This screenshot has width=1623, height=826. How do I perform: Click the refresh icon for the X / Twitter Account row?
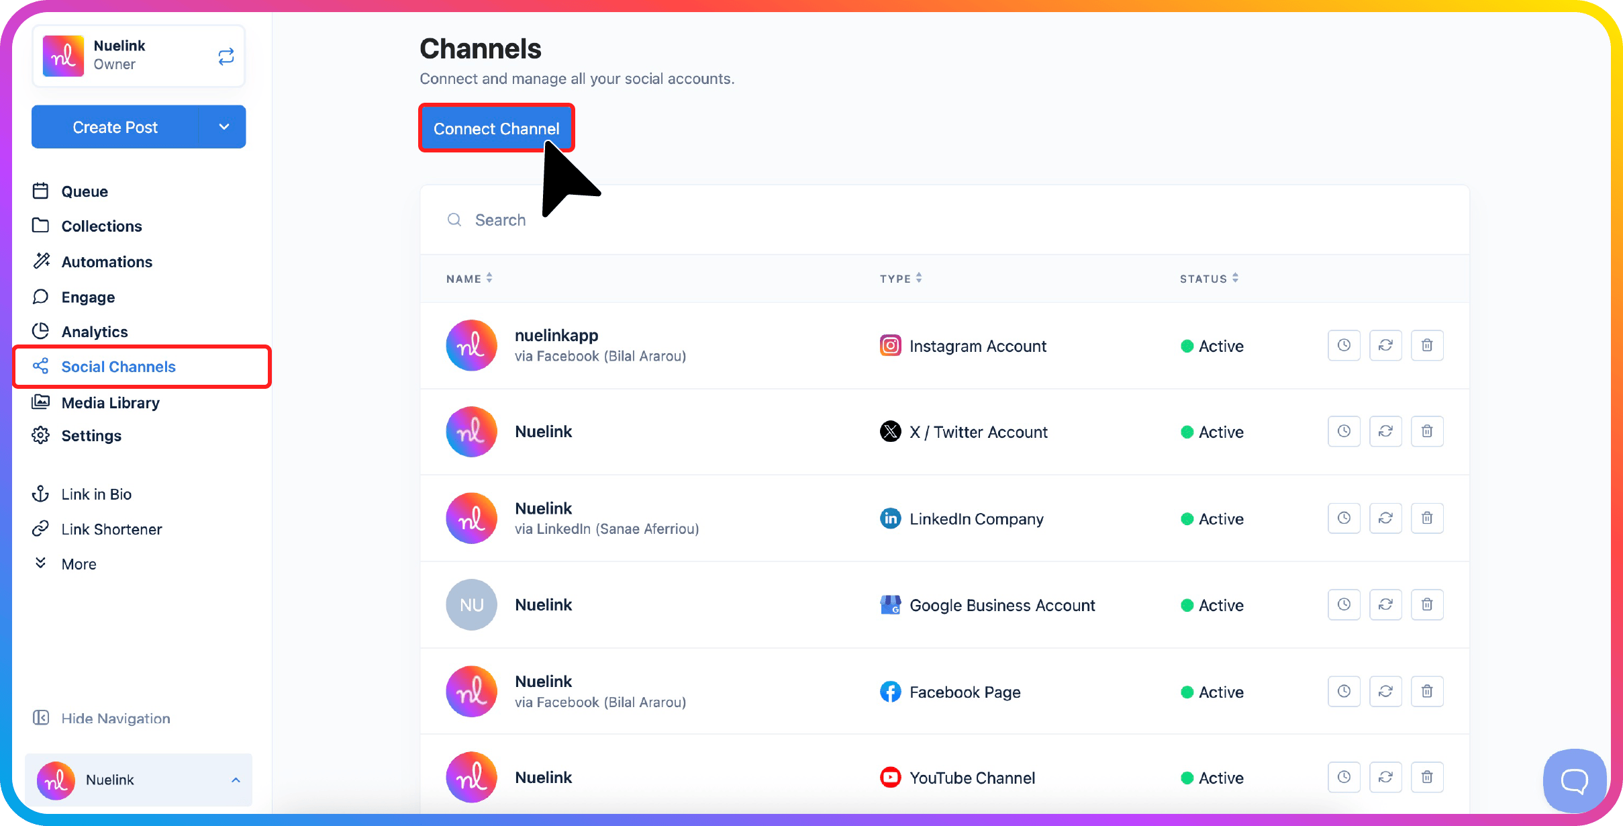pos(1385,431)
